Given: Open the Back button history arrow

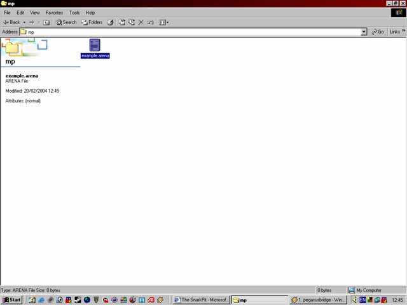Looking at the screenshot, I should [x=24, y=22].
